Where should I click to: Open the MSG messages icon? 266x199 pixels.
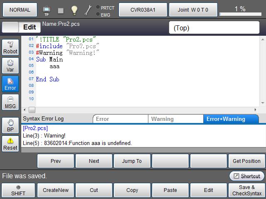coord(10,102)
